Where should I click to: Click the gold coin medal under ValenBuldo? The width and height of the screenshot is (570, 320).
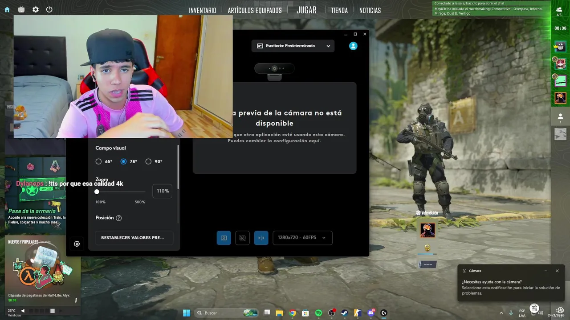427,248
